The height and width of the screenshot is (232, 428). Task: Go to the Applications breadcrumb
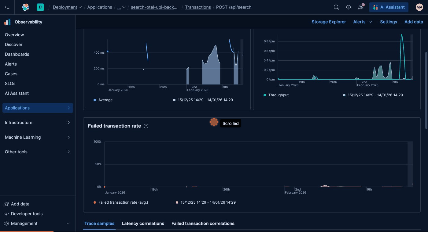(x=100, y=7)
